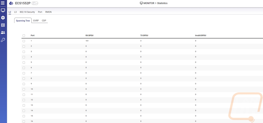Click the news panel icon in the sidebar

pyautogui.click(x=3, y=25)
